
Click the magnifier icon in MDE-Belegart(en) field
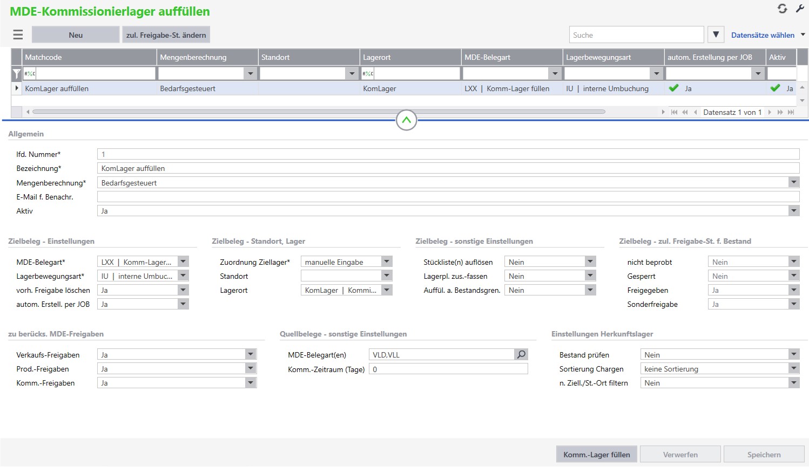(521, 354)
